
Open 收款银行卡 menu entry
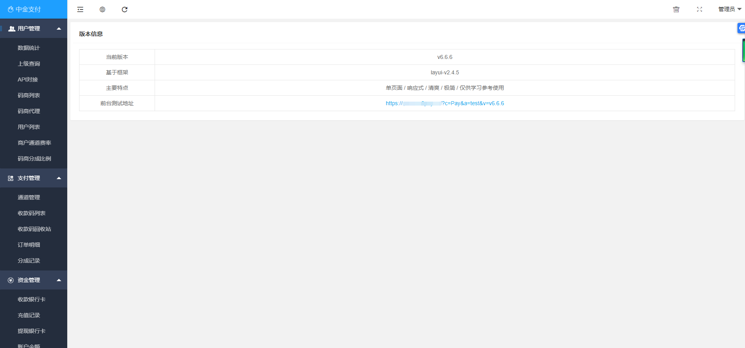(32, 299)
